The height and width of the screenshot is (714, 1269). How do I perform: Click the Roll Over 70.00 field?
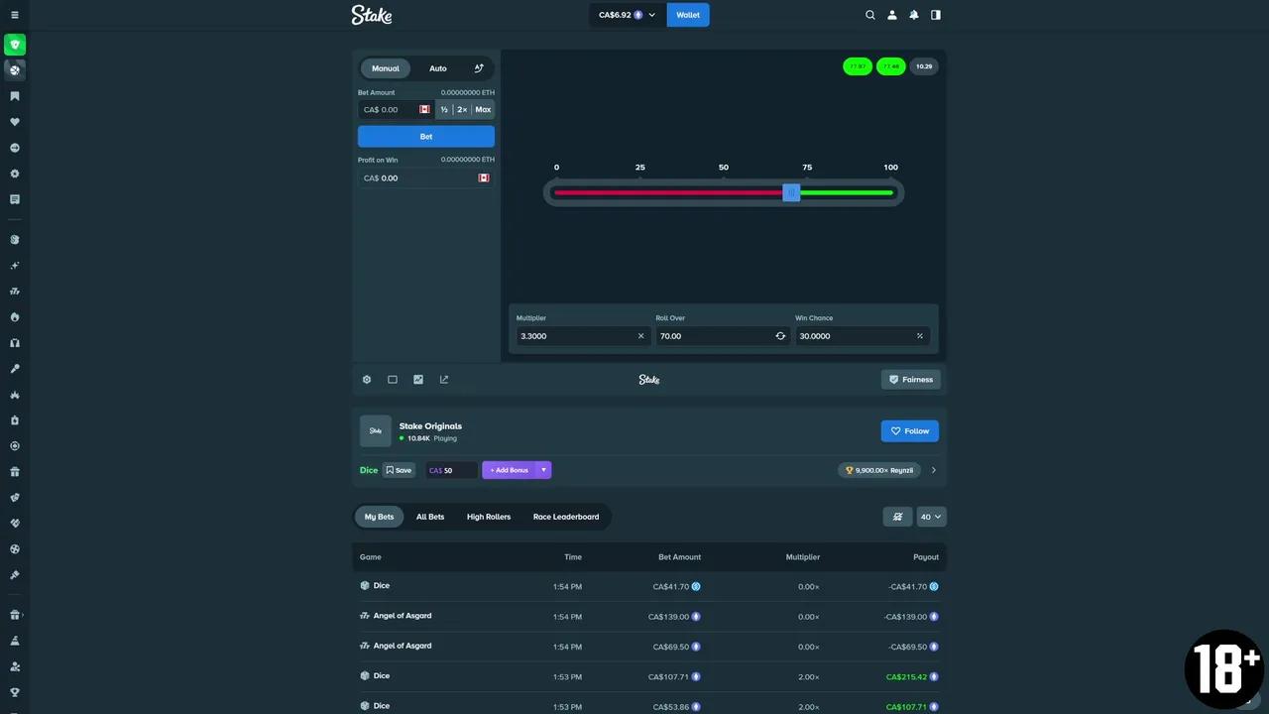coord(723,336)
